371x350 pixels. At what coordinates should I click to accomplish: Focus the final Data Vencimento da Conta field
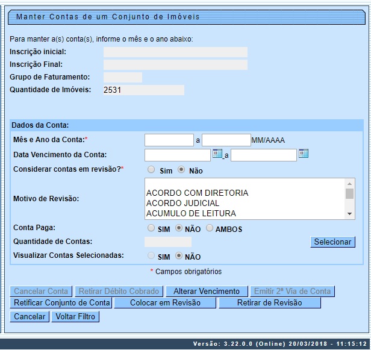point(264,155)
